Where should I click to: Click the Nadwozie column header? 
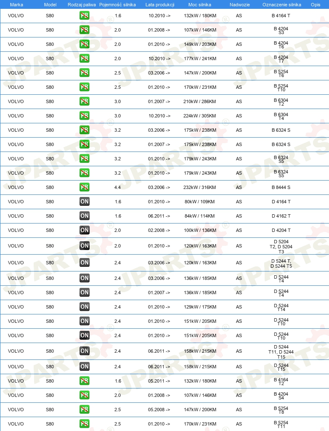[x=240, y=5]
